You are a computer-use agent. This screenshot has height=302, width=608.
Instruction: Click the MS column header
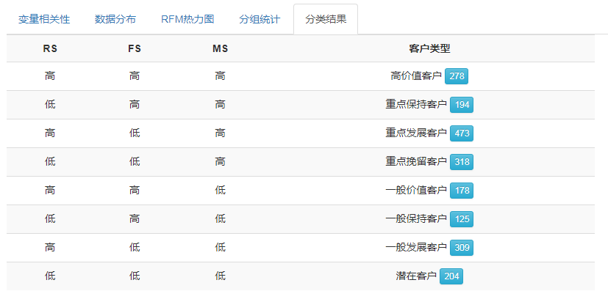220,48
